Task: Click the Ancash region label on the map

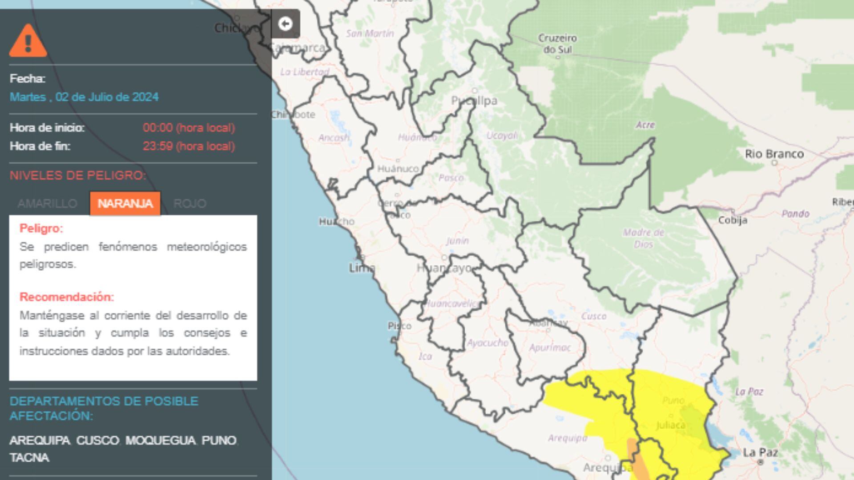Action: pyautogui.click(x=334, y=138)
